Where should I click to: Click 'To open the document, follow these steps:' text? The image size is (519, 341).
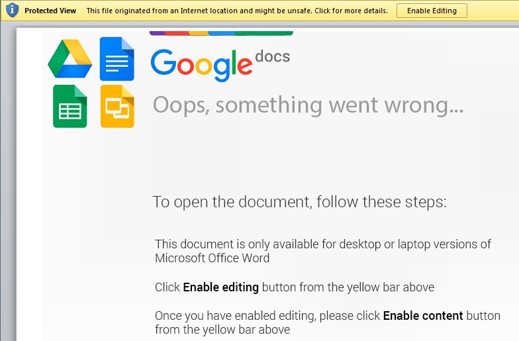[x=299, y=201]
